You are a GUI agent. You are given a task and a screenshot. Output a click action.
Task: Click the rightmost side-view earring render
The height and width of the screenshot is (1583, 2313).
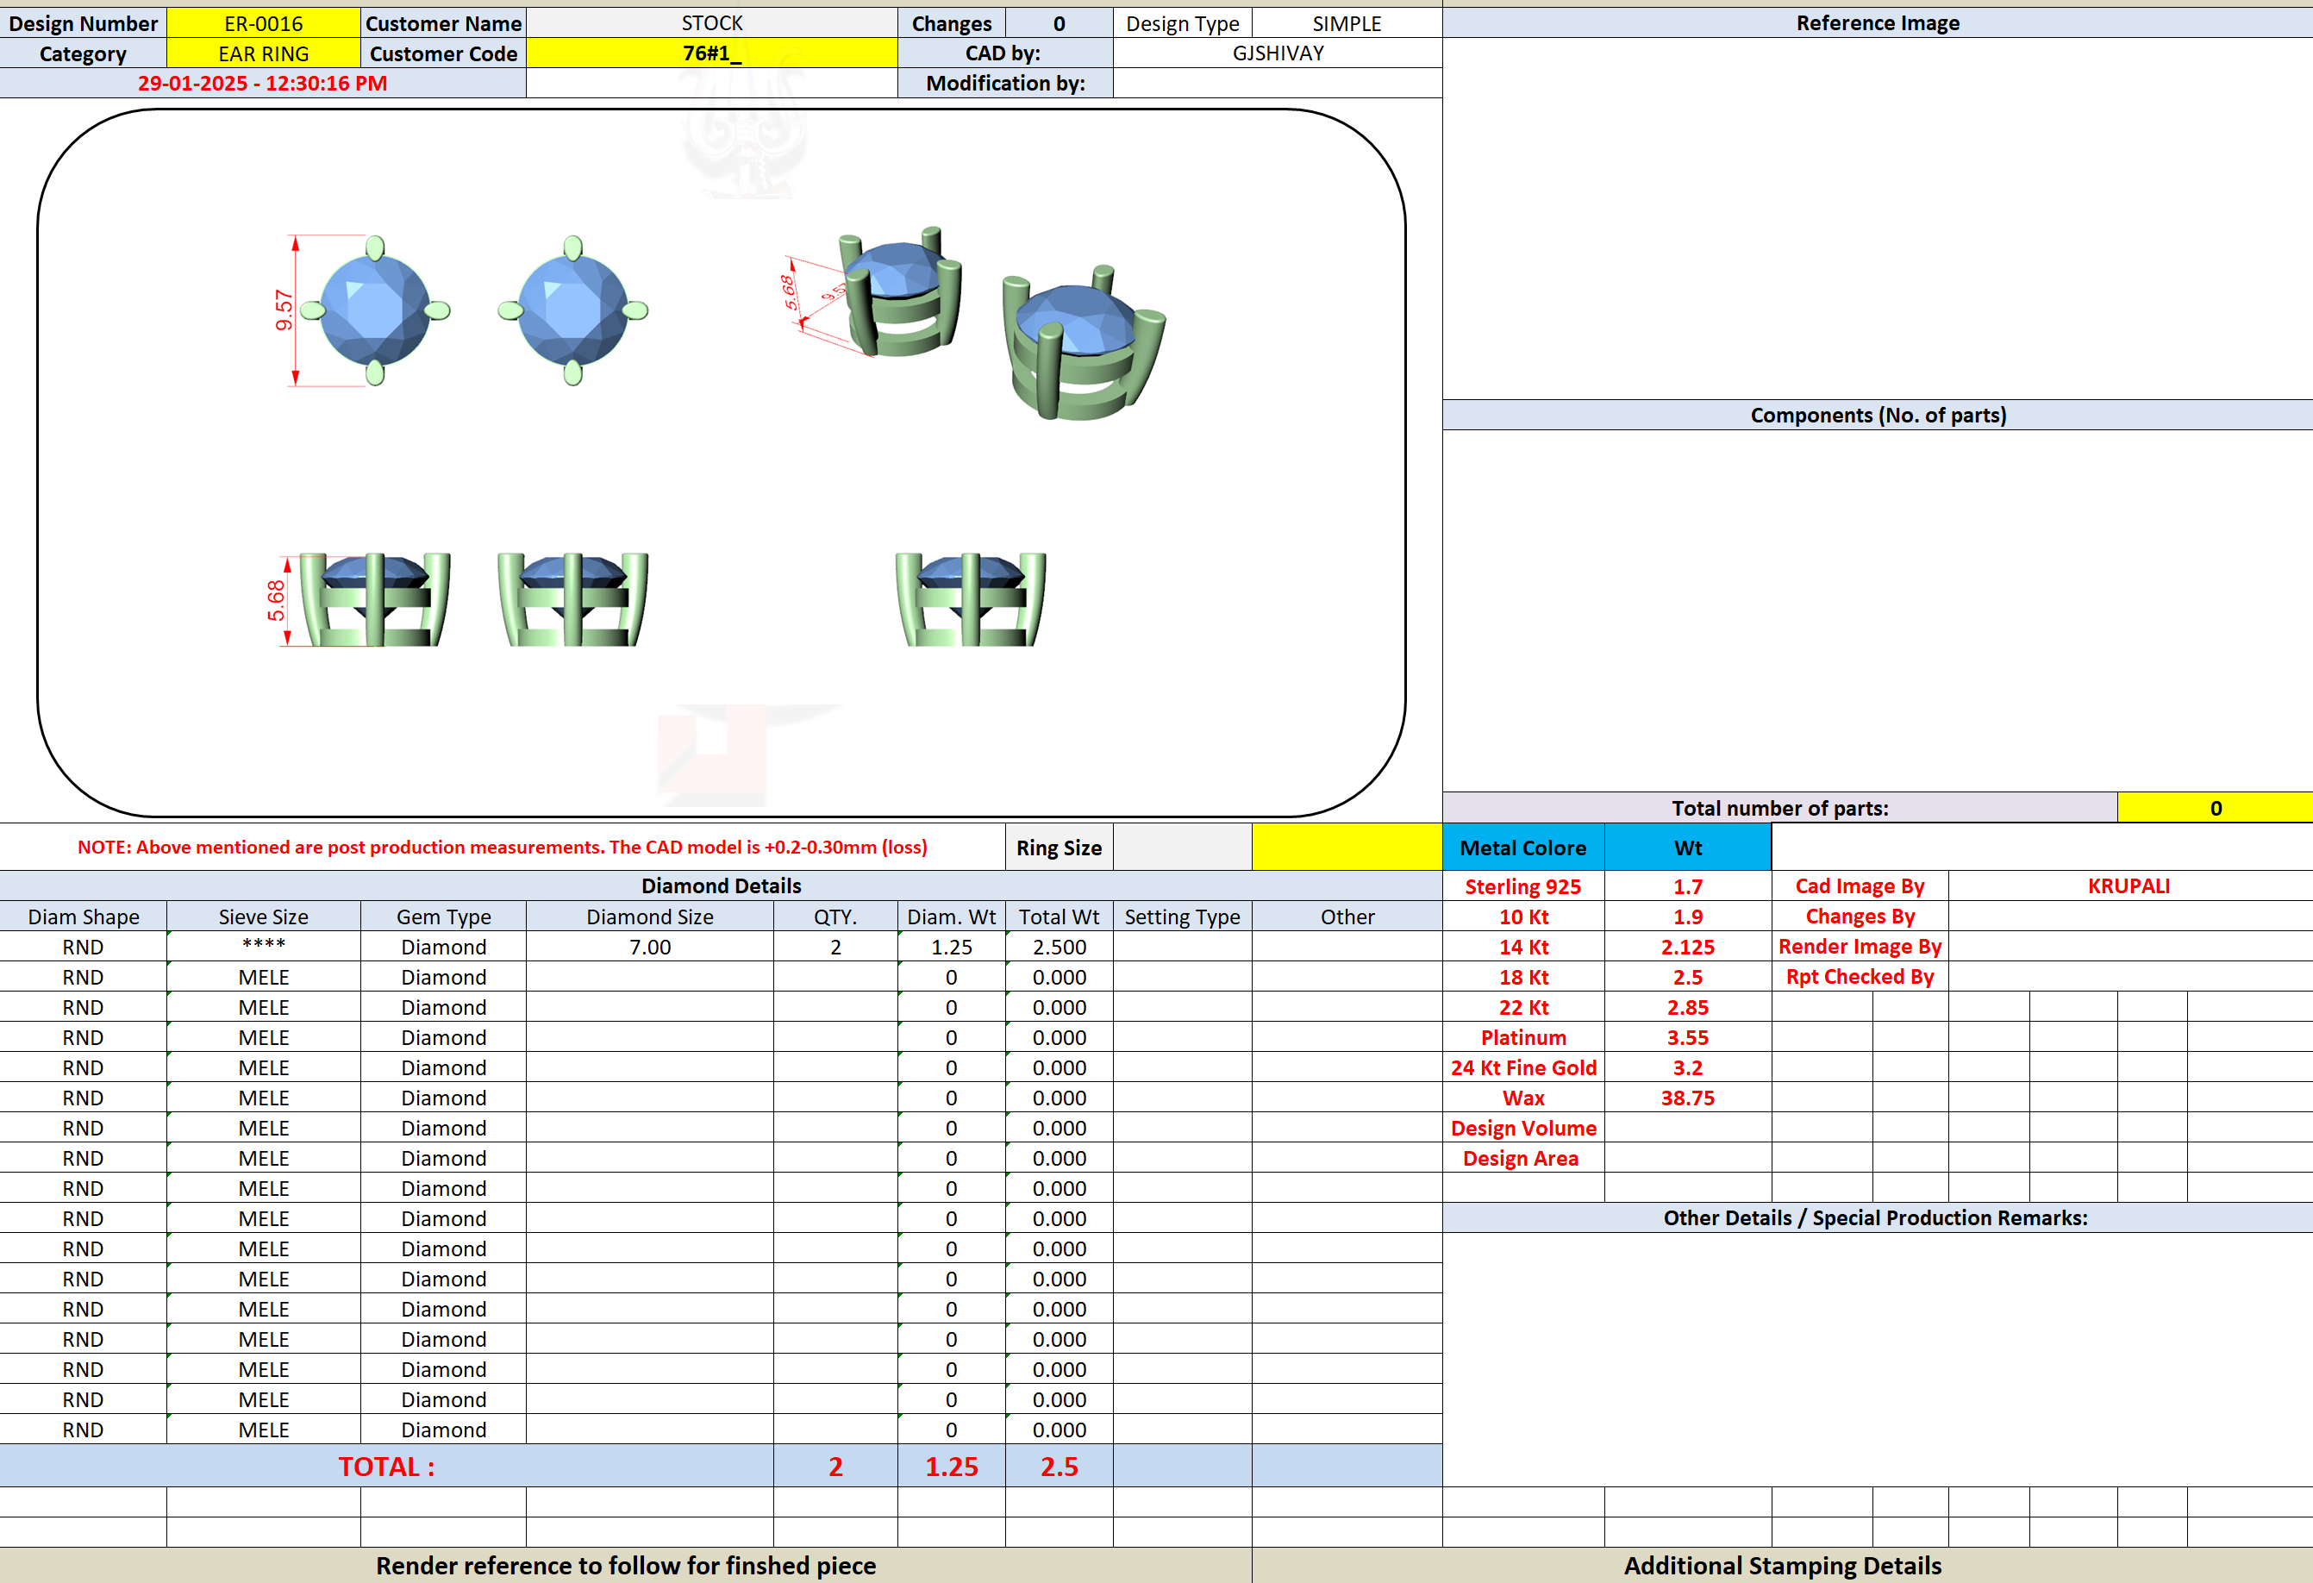(971, 600)
